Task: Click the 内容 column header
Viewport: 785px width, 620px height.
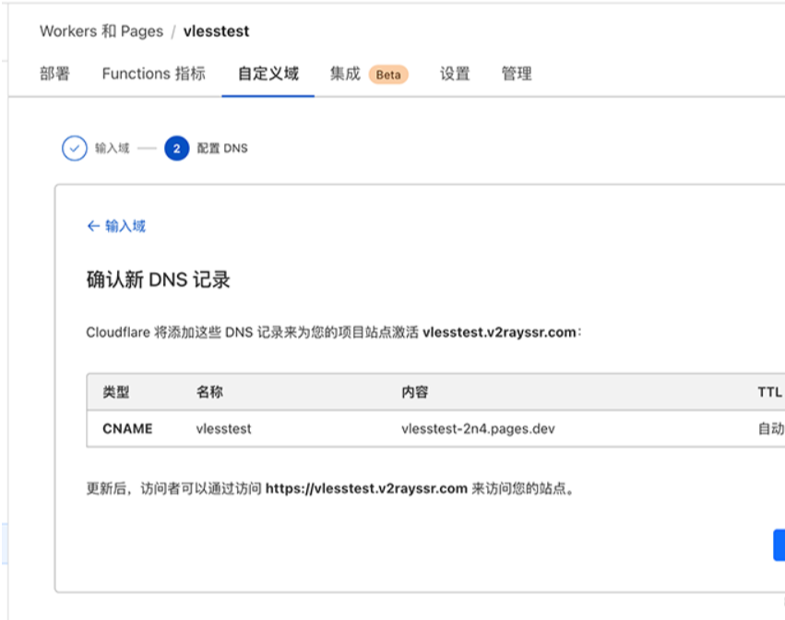Action: click(x=415, y=391)
